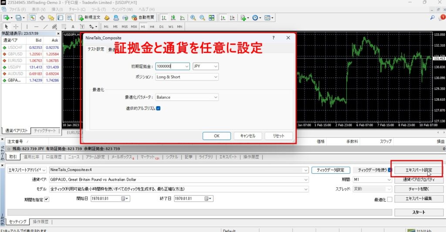
Task: Open the red notification icon
Action: pyautogui.click(x=442, y=17)
